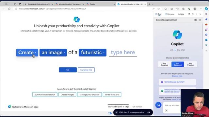Open the Outlook icon in Edge sidebar
The image size is (209, 117).
pos(206,40)
